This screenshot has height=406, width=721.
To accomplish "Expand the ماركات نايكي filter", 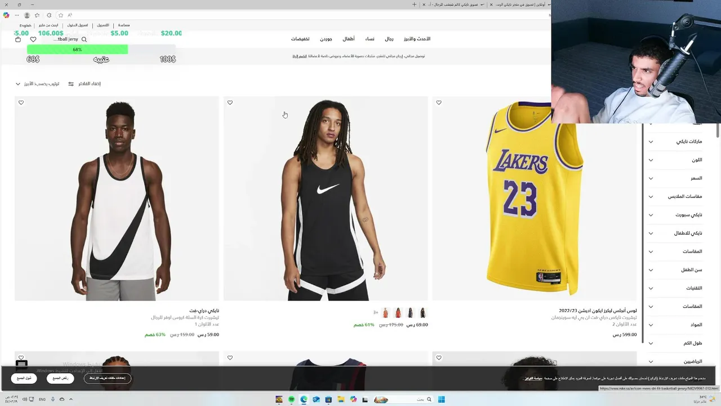I will [675, 142].
